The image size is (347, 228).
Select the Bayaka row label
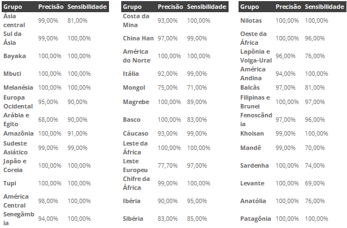click(14, 56)
